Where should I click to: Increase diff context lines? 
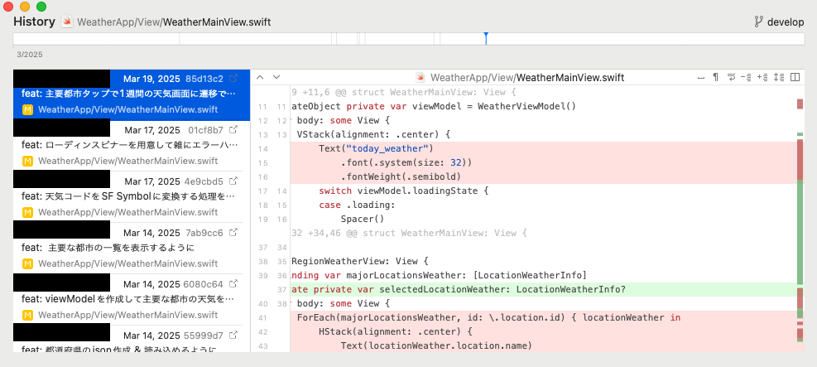[x=762, y=78]
